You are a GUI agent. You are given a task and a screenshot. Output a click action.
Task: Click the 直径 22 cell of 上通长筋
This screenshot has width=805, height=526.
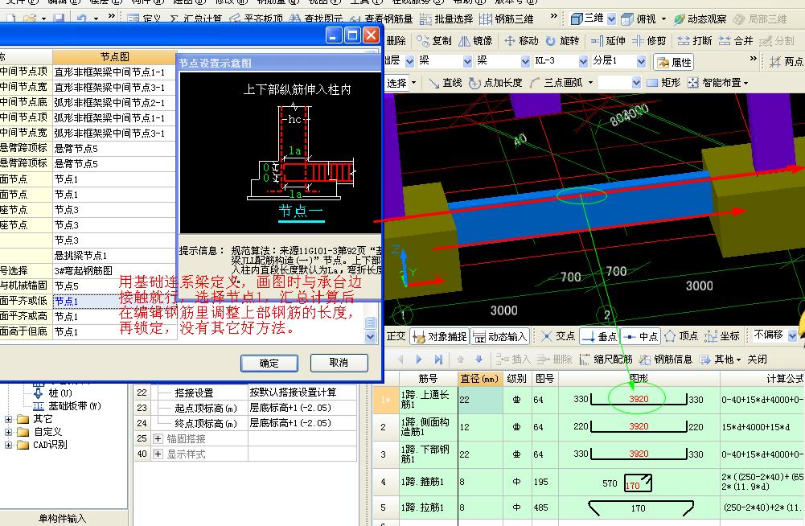480,400
